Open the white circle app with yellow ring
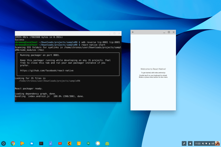The height and width of the screenshot is (147, 221). pyautogui.click(x=98, y=143)
